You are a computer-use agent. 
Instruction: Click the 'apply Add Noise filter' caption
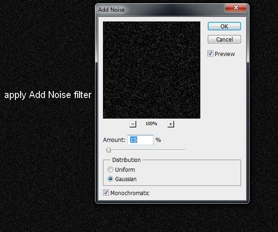click(48, 95)
